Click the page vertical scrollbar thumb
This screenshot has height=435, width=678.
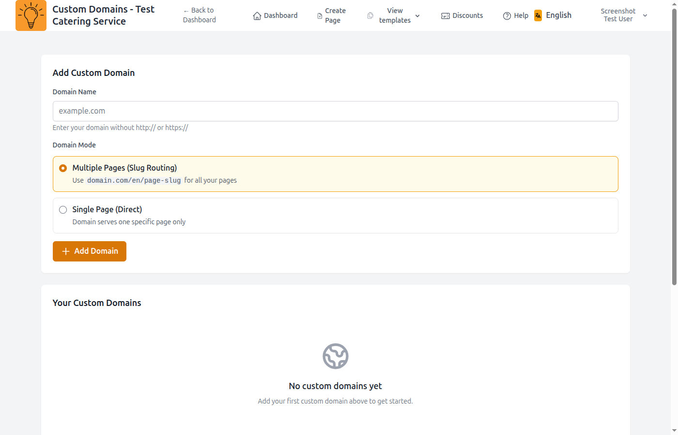point(675,146)
